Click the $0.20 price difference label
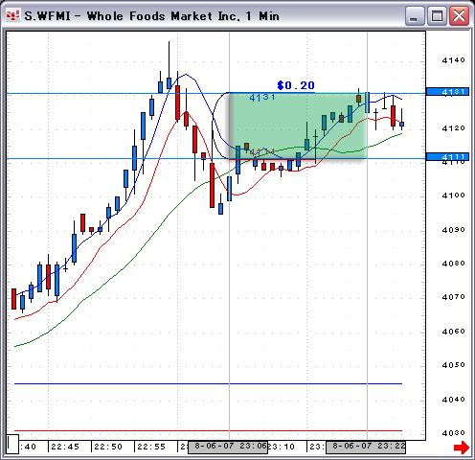 point(296,85)
